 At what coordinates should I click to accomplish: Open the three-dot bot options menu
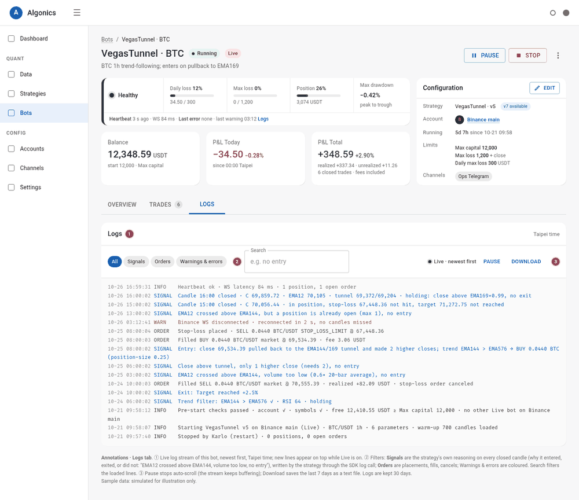point(558,56)
